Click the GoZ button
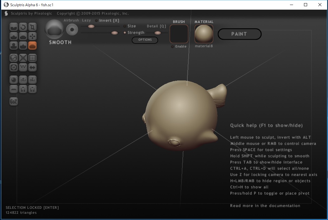This screenshot has height=220, width=328. coord(14,102)
